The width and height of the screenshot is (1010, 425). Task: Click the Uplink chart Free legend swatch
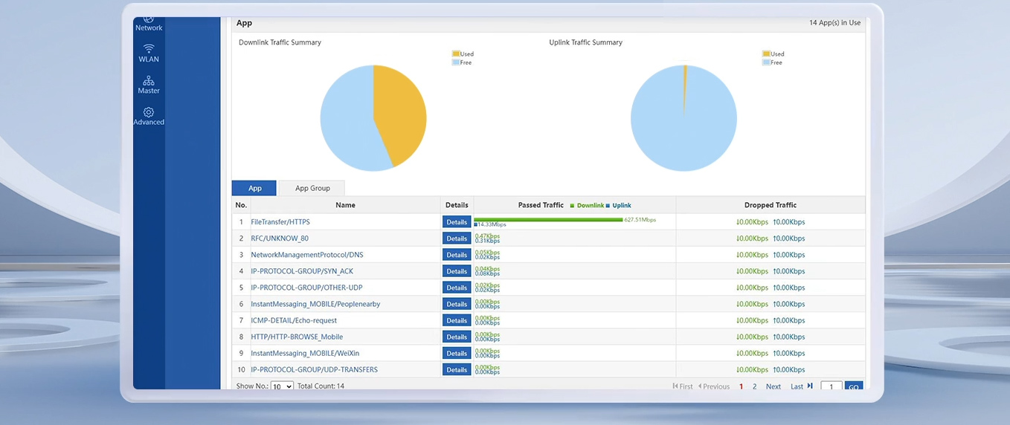coord(766,62)
